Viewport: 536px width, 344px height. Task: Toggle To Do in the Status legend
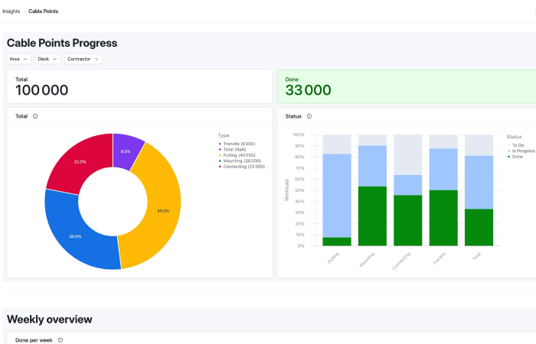pyautogui.click(x=516, y=144)
